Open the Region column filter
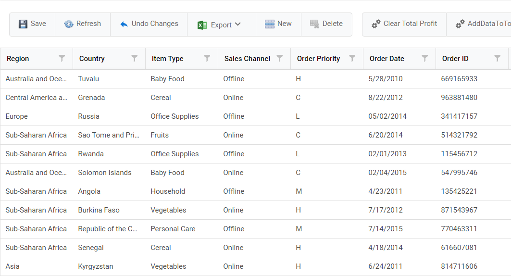 [x=62, y=58]
